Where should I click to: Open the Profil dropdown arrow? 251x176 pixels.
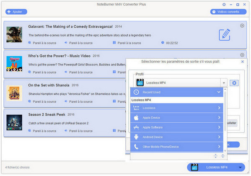pyautogui.click(x=224, y=83)
